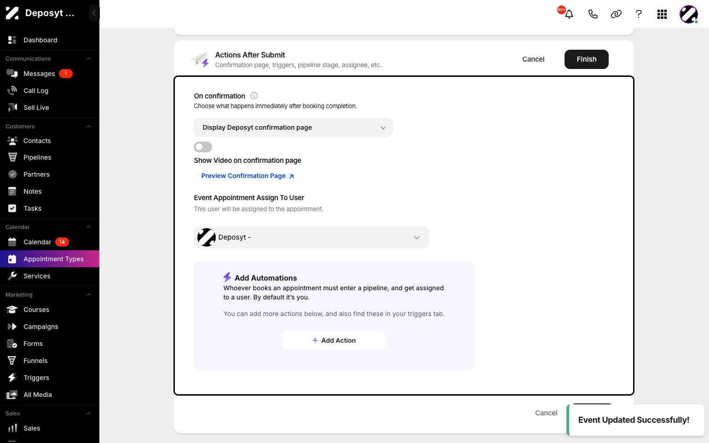Click the All Media icon
This screenshot has width=709, height=443.
click(12, 395)
